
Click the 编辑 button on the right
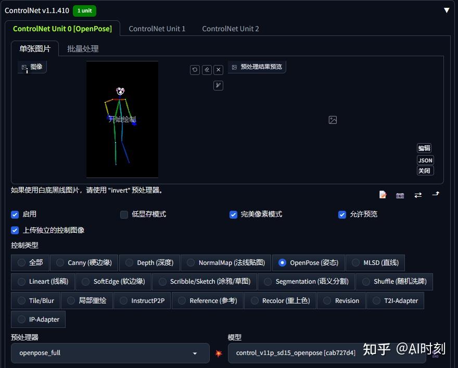point(424,148)
